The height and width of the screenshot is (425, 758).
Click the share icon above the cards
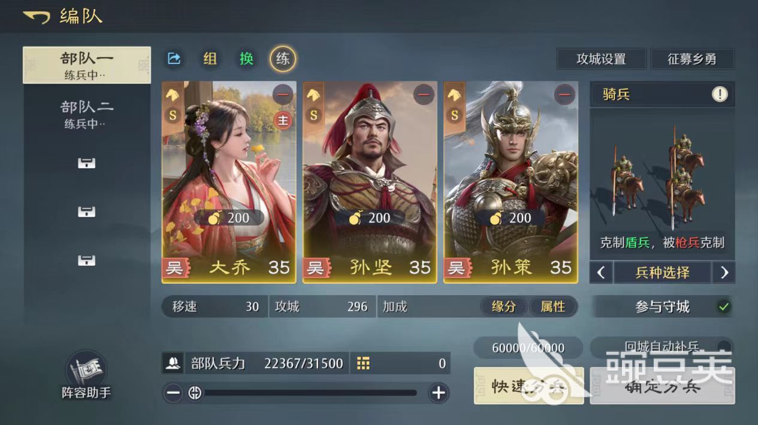click(x=174, y=58)
